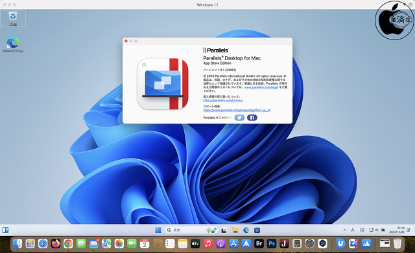This screenshot has height=253, width=415.
Task: Open the App Store in the Dock
Action: (233, 243)
